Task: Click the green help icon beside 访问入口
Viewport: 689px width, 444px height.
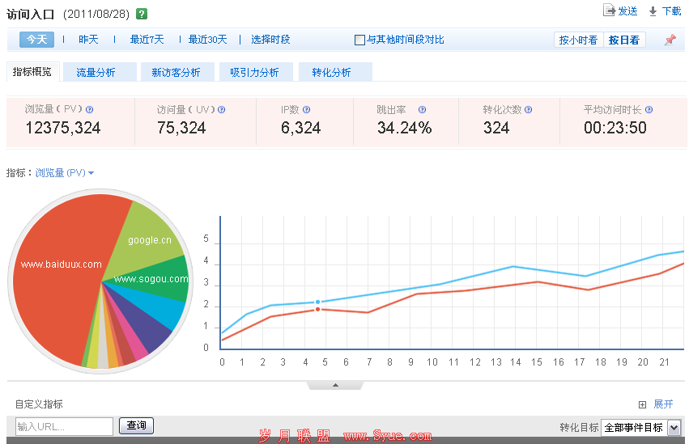Action: [x=141, y=14]
